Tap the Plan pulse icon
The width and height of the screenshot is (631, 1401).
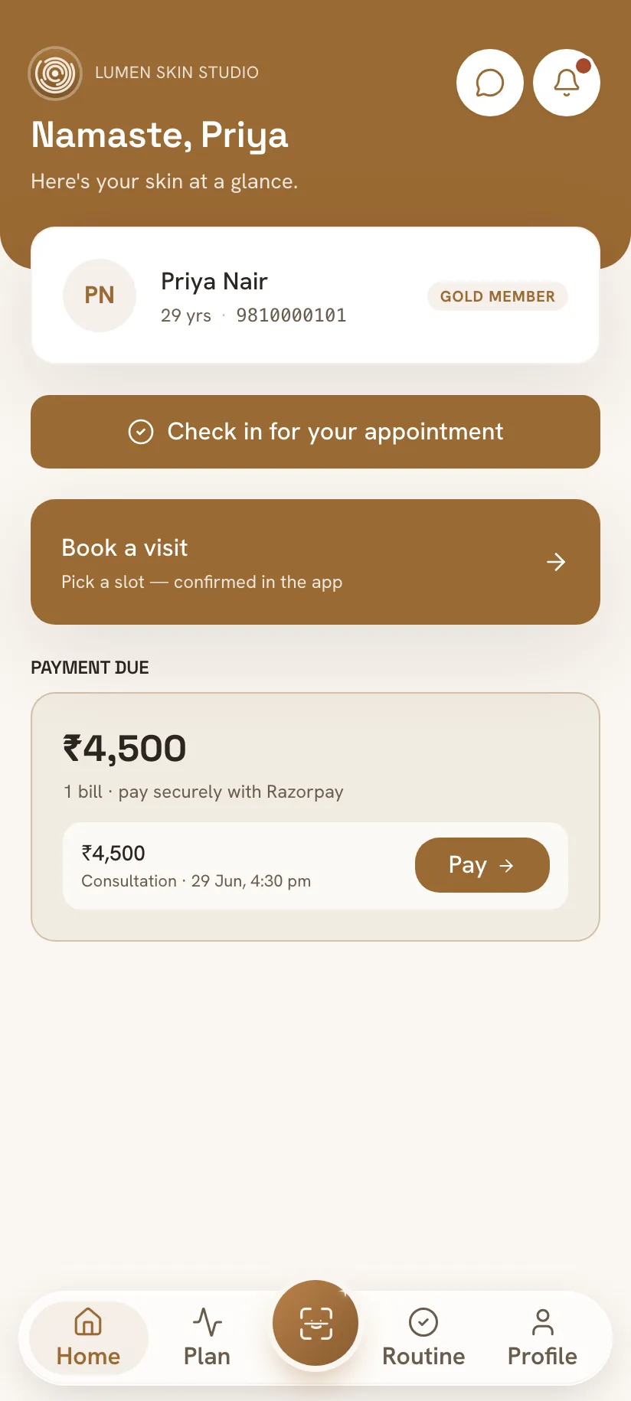point(207,1321)
